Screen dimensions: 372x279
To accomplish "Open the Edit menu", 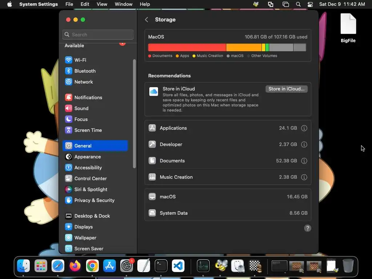I will (x=85, y=4).
